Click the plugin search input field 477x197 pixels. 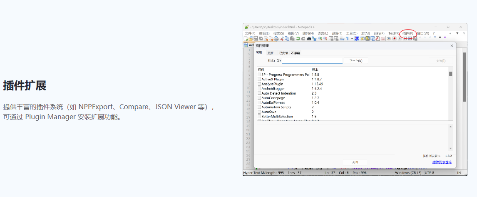pos(312,61)
